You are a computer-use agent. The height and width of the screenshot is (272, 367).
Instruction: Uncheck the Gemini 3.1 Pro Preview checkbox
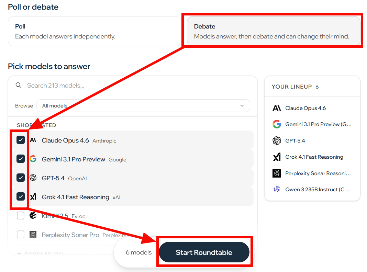(x=21, y=159)
